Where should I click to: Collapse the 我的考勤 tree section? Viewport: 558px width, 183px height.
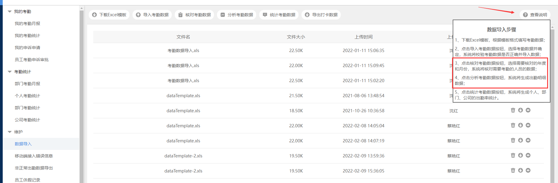point(10,11)
